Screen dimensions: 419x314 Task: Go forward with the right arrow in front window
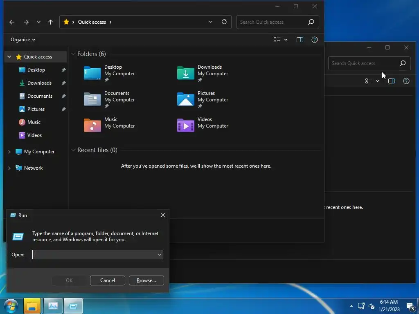(x=26, y=22)
